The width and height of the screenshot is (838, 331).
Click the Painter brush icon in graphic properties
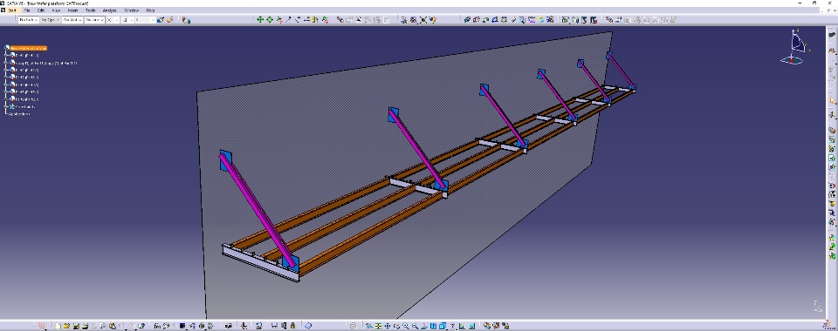click(161, 20)
